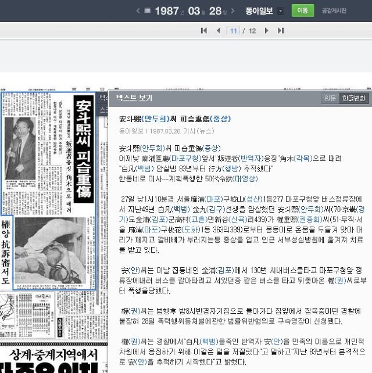Go to previous date arrow
372x373 pixels.
(138, 11)
